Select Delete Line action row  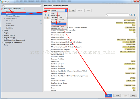pyautogui.click(x=55, y=61)
